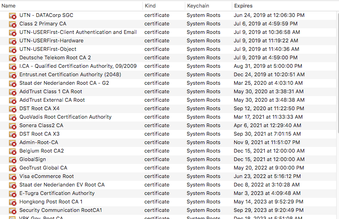The height and width of the screenshot is (219, 339).
Task: Click the Belgium Root CA2 certificate icon
Action: pos(13,151)
